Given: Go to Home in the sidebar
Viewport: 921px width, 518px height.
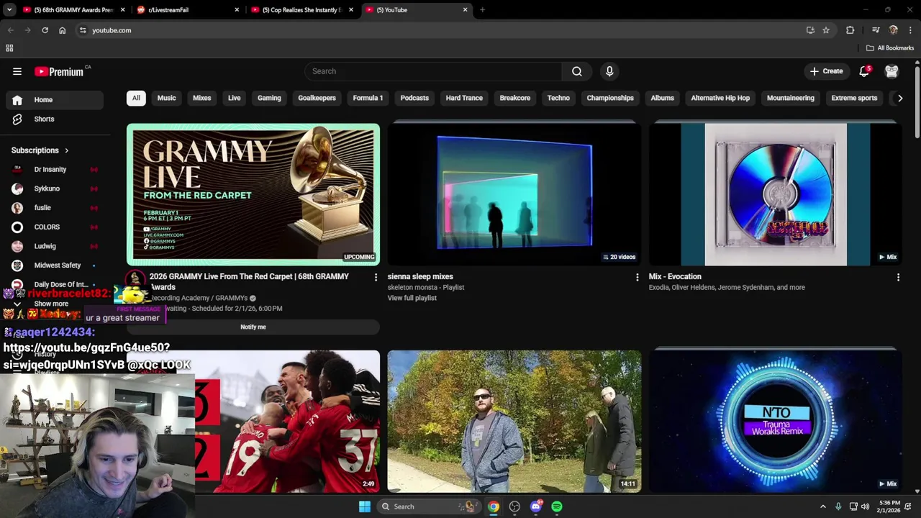Looking at the screenshot, I should [x=55, y=100].
